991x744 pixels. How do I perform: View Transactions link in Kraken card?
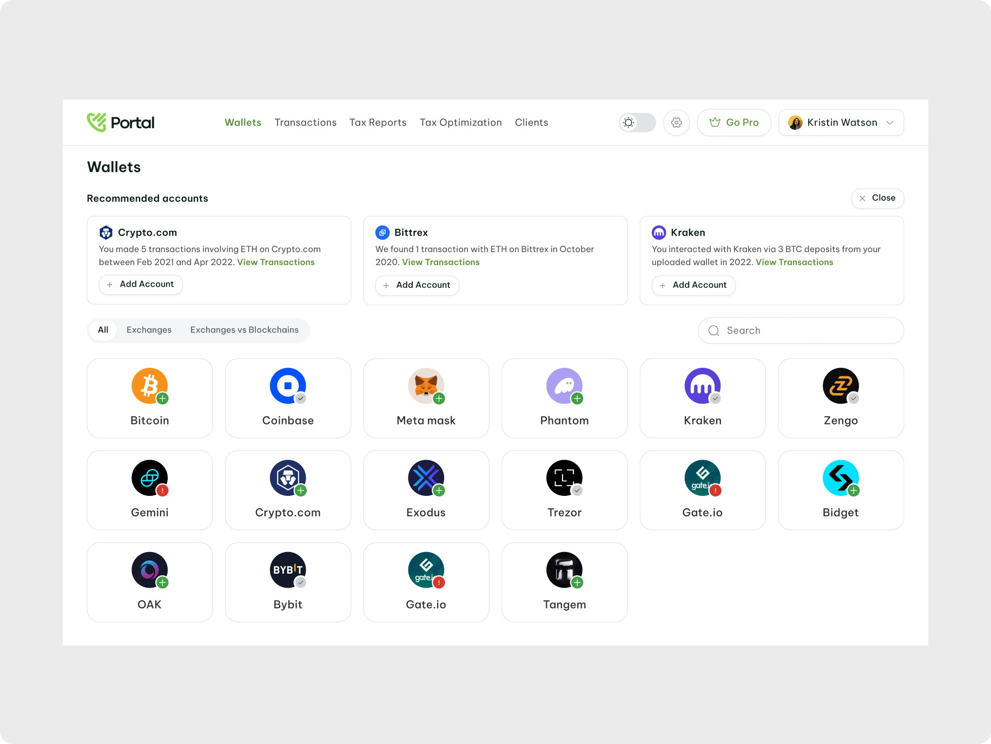(x=794, y=262)
